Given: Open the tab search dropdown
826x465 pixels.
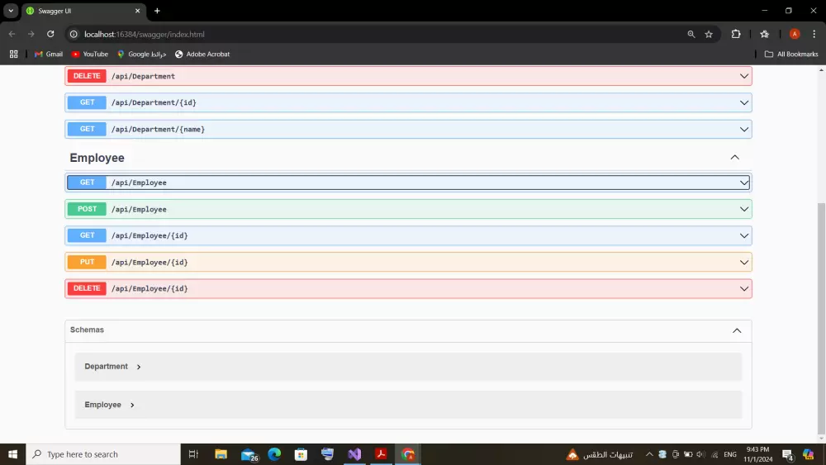Looking at the screenshot, I should 11,11.
